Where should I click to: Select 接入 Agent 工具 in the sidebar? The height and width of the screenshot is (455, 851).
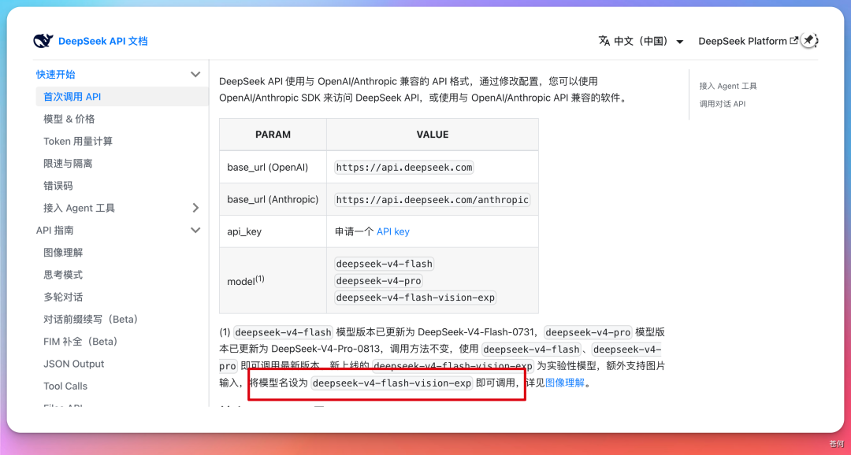[80, 208]
